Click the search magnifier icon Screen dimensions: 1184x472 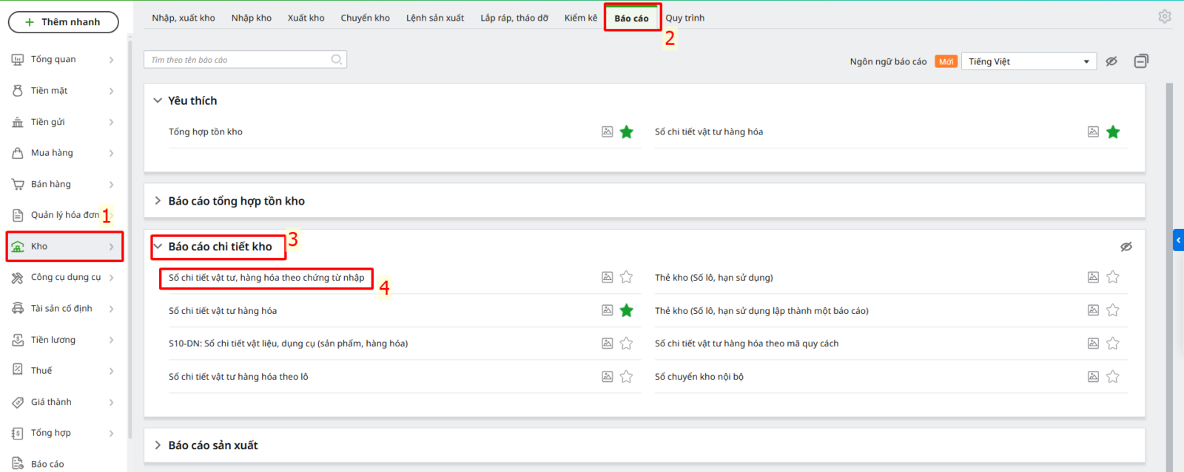click(x=337, y=60)
